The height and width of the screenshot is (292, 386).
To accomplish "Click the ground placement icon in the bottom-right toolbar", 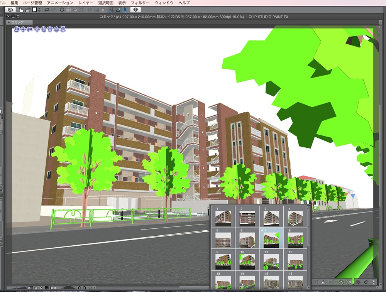I will click(x=323, y=282).
